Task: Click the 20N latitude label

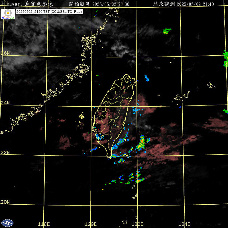Action: click(5, 202)
